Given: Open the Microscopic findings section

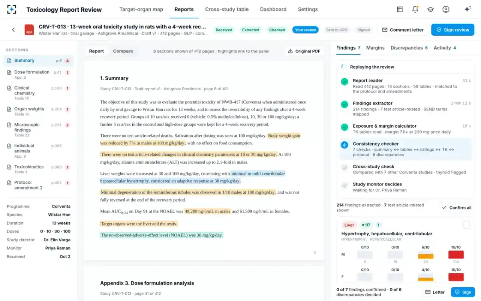Looking at the screenshot, I should pos(38,130).
